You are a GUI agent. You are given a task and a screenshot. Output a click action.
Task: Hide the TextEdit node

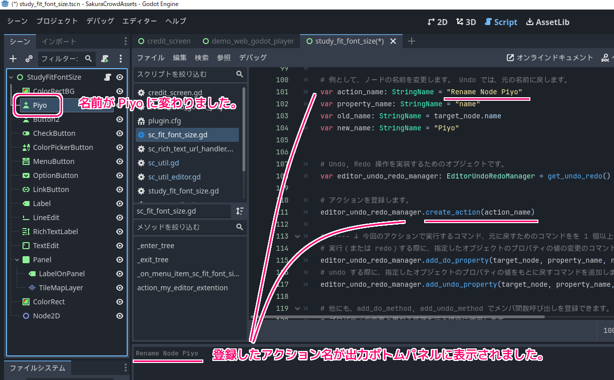(x=120, y=246)
